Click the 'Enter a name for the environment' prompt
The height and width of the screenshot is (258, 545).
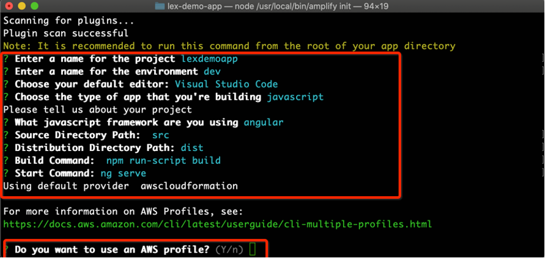point(106,72)
